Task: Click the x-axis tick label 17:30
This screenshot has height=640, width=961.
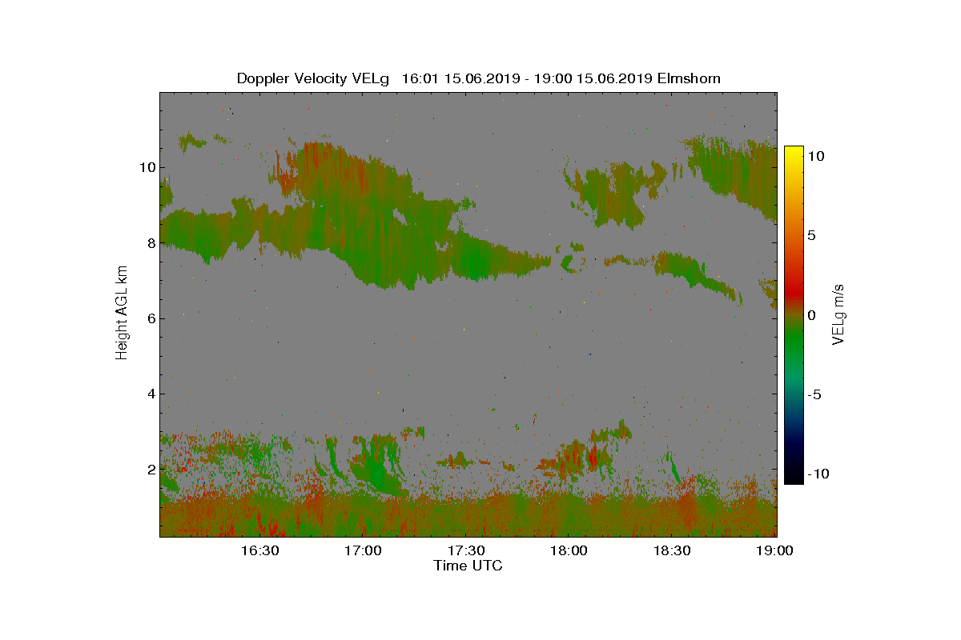Action: click(466, 550)
